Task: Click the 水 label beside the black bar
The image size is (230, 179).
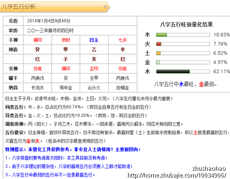Action: pyautogui.click(x=147, y=72)
